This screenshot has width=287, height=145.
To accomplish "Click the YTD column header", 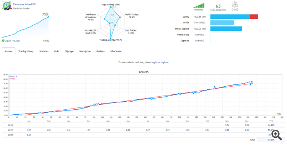I will (271, 121).
